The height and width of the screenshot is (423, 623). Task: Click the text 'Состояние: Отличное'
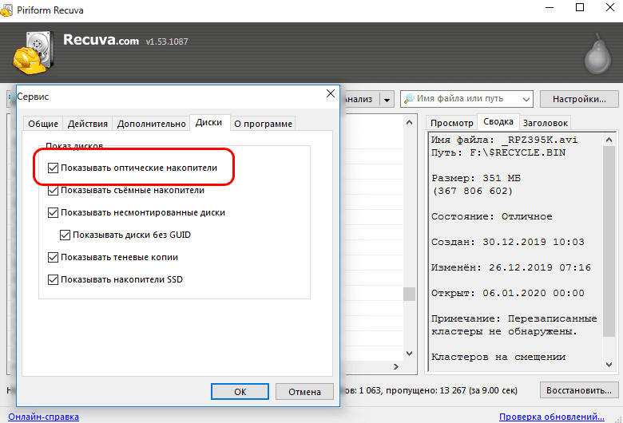pos(491,216)
